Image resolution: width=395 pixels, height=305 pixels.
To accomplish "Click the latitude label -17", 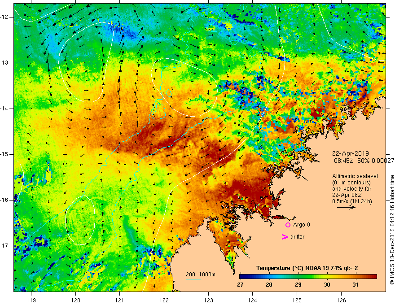I will pyautogui.click(x=4, y=246).
